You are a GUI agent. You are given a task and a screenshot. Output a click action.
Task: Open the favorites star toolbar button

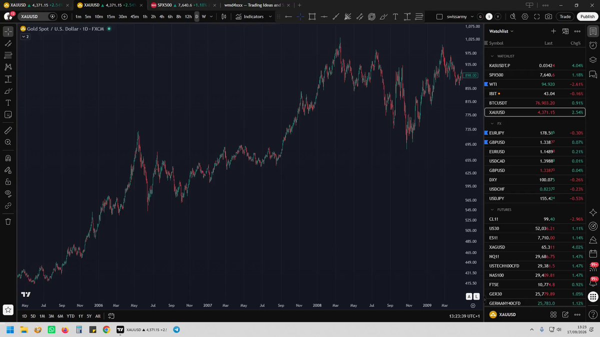(x=8, y=310)
